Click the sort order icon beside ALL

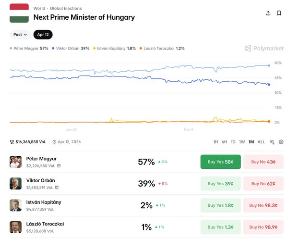(272, 142)
